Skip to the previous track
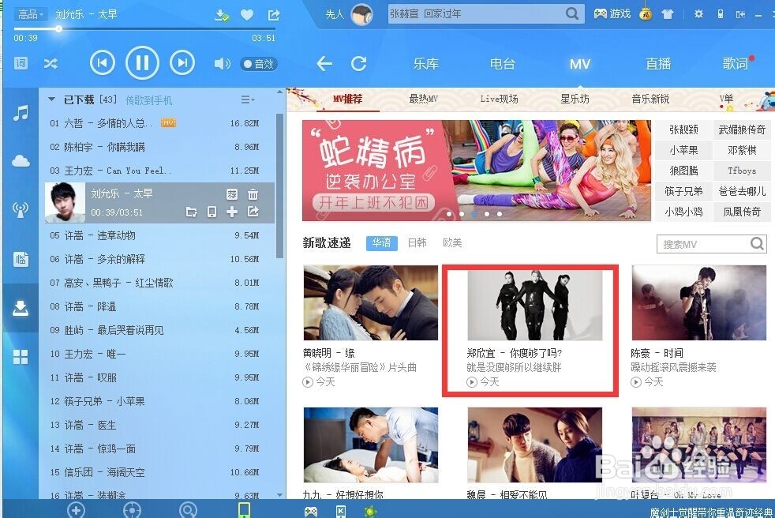The width and height of the screenshot is (775, 518). click(103, 63)
